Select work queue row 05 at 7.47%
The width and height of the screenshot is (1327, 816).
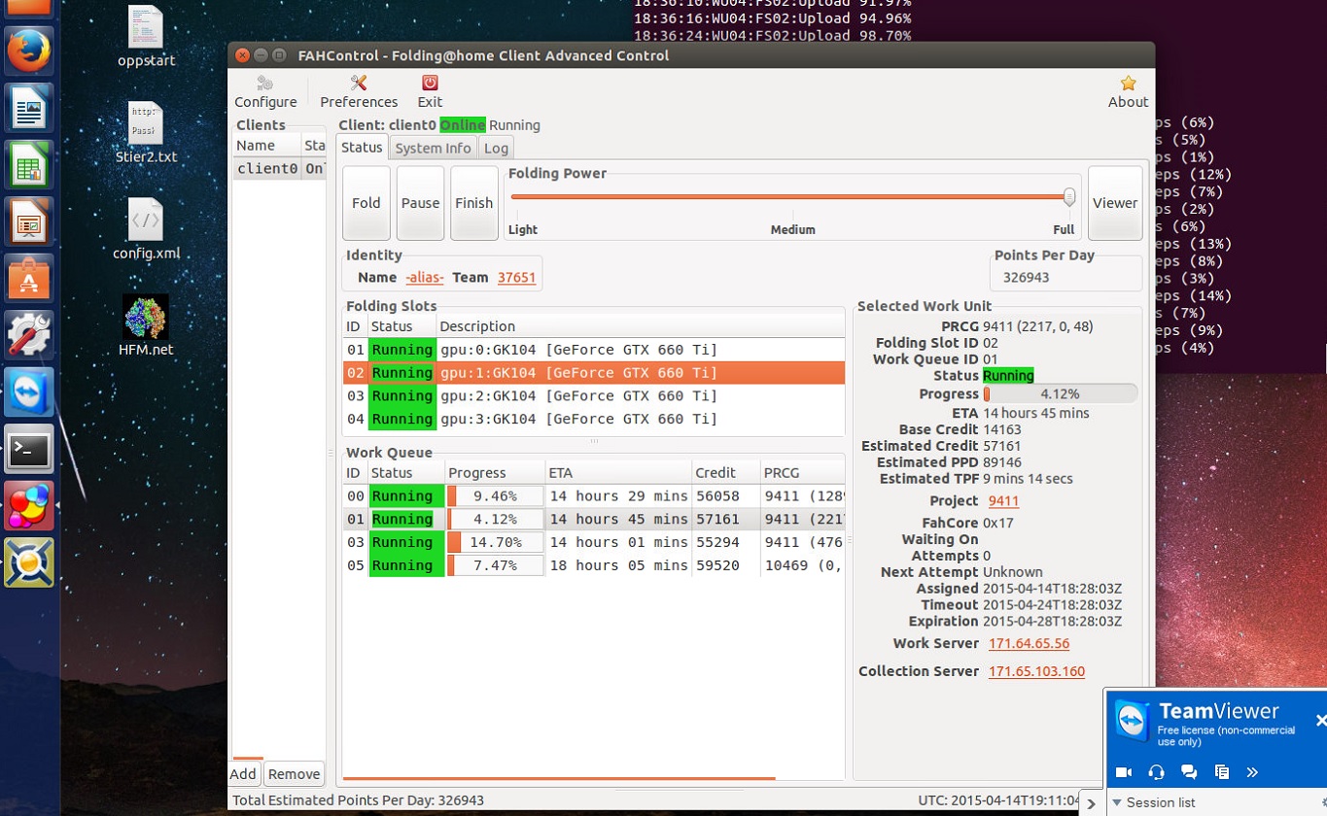[x=594, y=565]
